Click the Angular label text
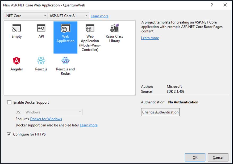 17,69
